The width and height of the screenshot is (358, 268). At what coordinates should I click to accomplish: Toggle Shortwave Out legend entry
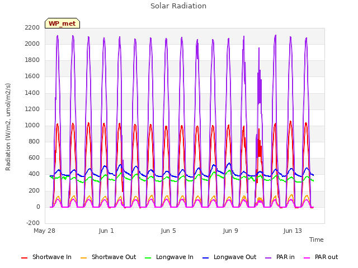108,257
